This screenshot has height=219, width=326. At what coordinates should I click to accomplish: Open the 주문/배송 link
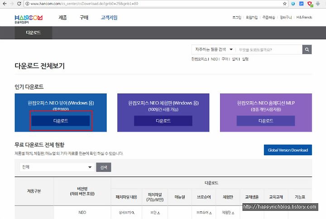pyautogui.click(x=268, y=18)
